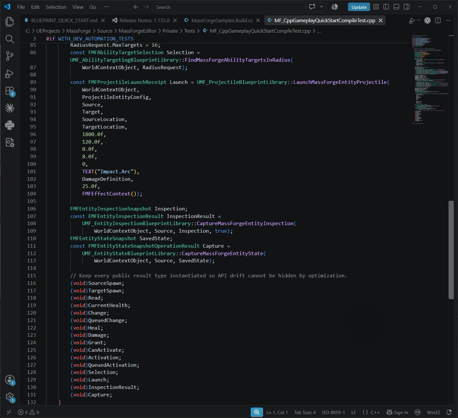
Task: Open the Selection menu
Action: coord(56,7)
